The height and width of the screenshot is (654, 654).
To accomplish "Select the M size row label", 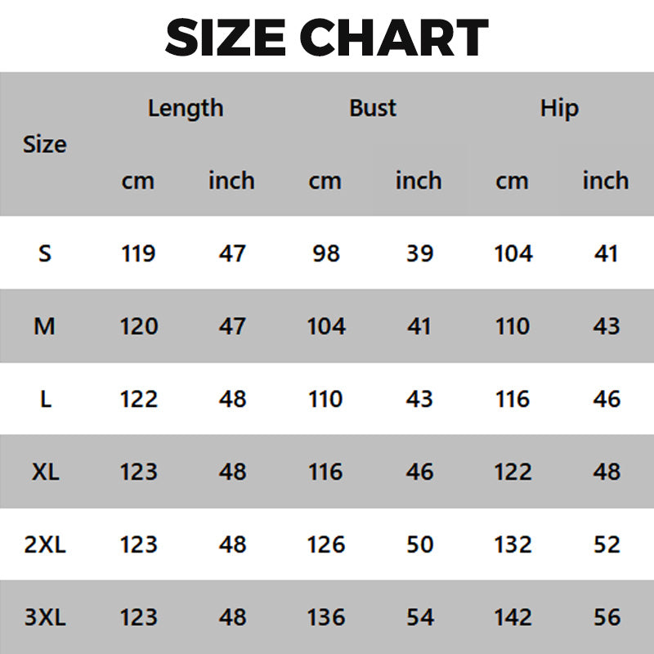I will [45, 326].
